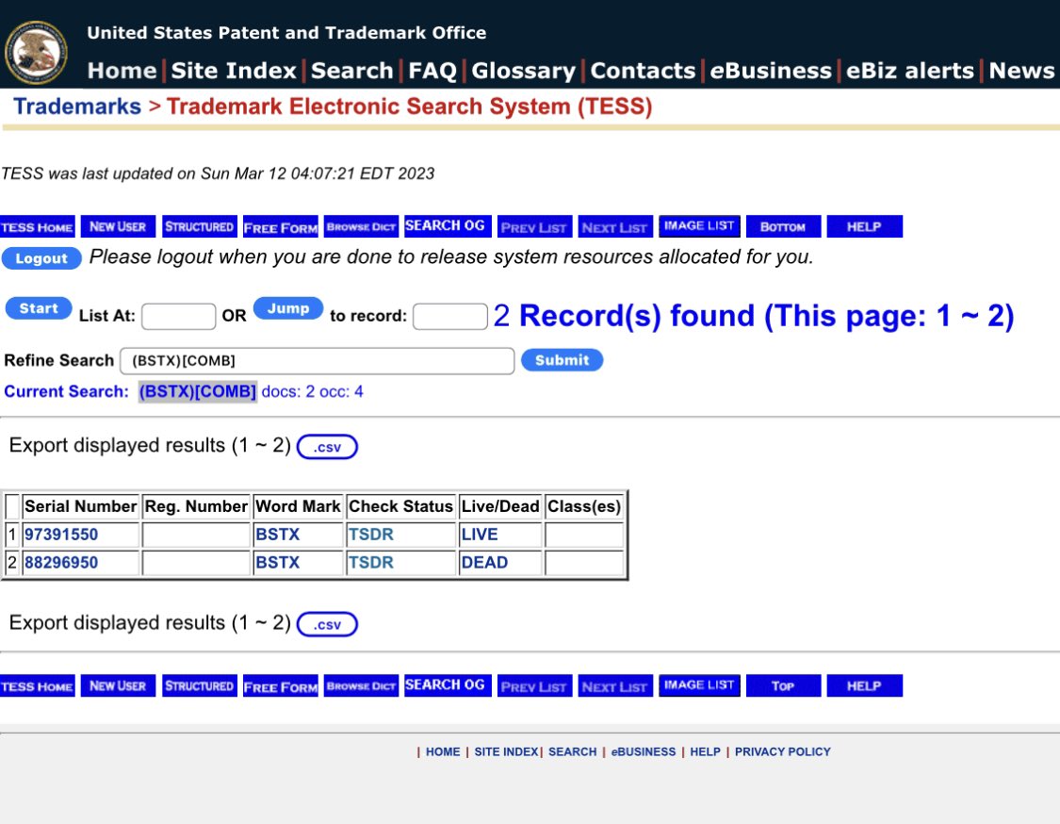The image size is (1060, 824).
Task: Open Help in bottom toolbar
Action: coord(864,686)
